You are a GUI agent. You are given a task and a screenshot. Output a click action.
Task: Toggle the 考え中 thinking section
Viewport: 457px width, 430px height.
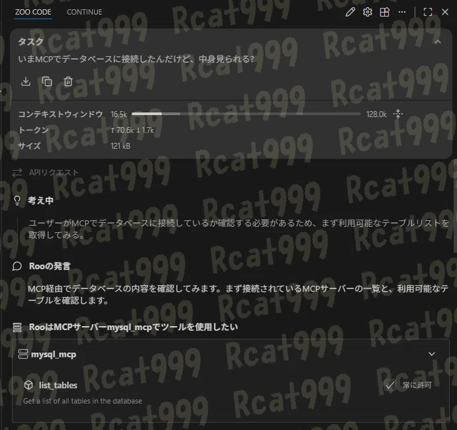tap(40, 200)
